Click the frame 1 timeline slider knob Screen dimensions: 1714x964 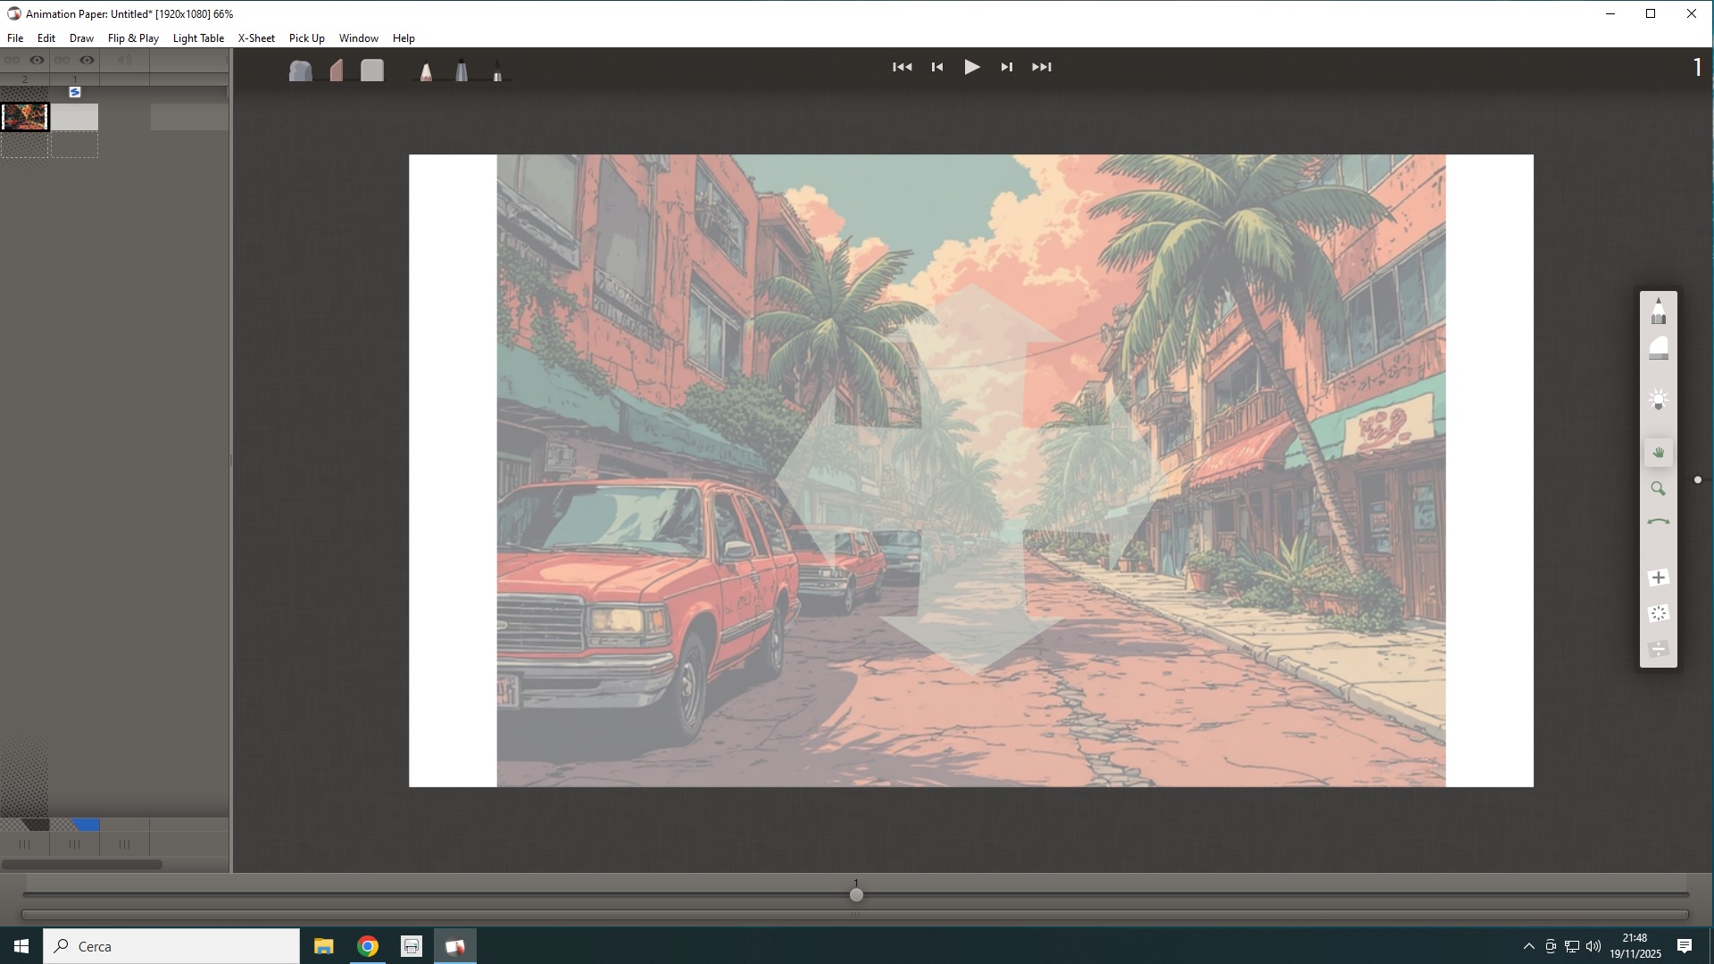pos(856,894)
